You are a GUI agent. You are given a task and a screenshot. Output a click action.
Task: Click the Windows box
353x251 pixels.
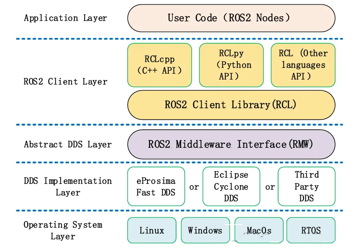point(205,230)
